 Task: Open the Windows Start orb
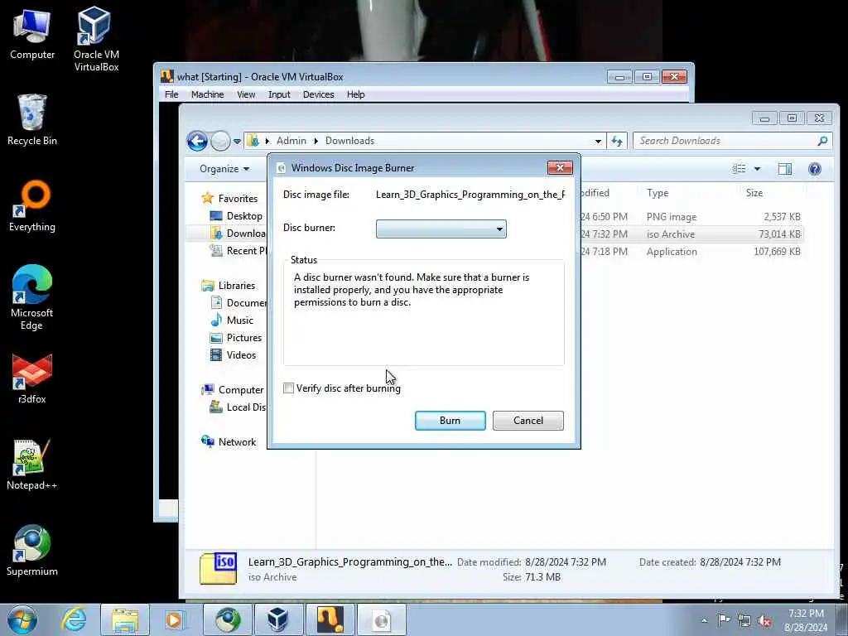coord(22,619)
